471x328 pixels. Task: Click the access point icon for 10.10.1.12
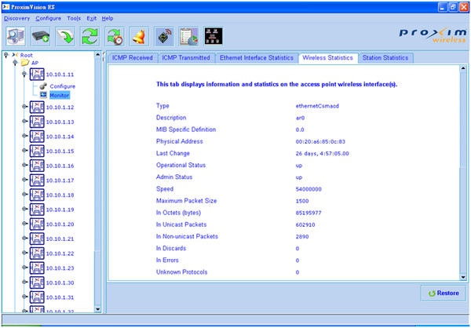tap(37, 108)
